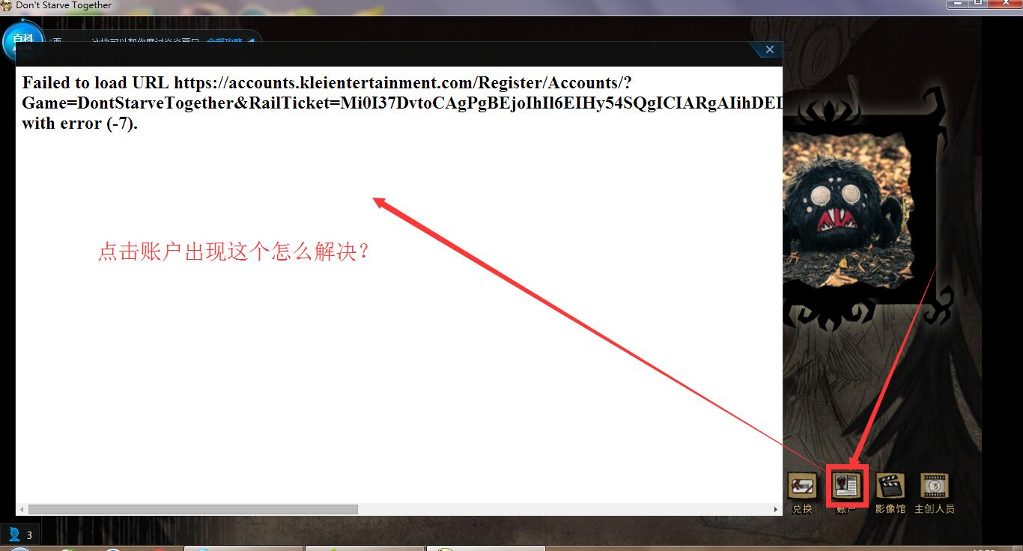Open the 影像馆 clapperboard icon
Viewport: 1023px width, 551px height.
(890, 487)
